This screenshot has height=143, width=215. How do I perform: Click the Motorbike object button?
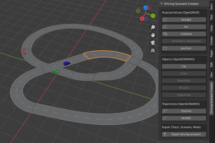click(184, 81)
